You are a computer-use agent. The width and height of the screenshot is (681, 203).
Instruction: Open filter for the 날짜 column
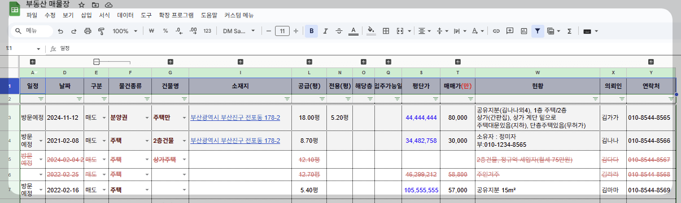click(x=79, y=98)
